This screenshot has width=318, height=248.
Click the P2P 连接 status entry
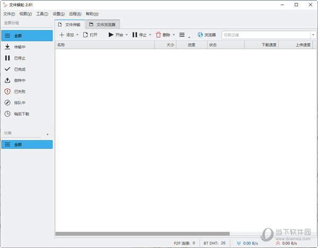(x=184, y=243)
